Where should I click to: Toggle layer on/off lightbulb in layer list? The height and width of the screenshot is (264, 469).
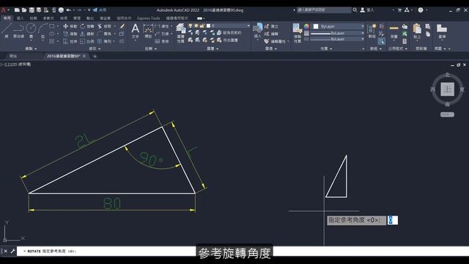pyautogui.click(x=191, y=26)
